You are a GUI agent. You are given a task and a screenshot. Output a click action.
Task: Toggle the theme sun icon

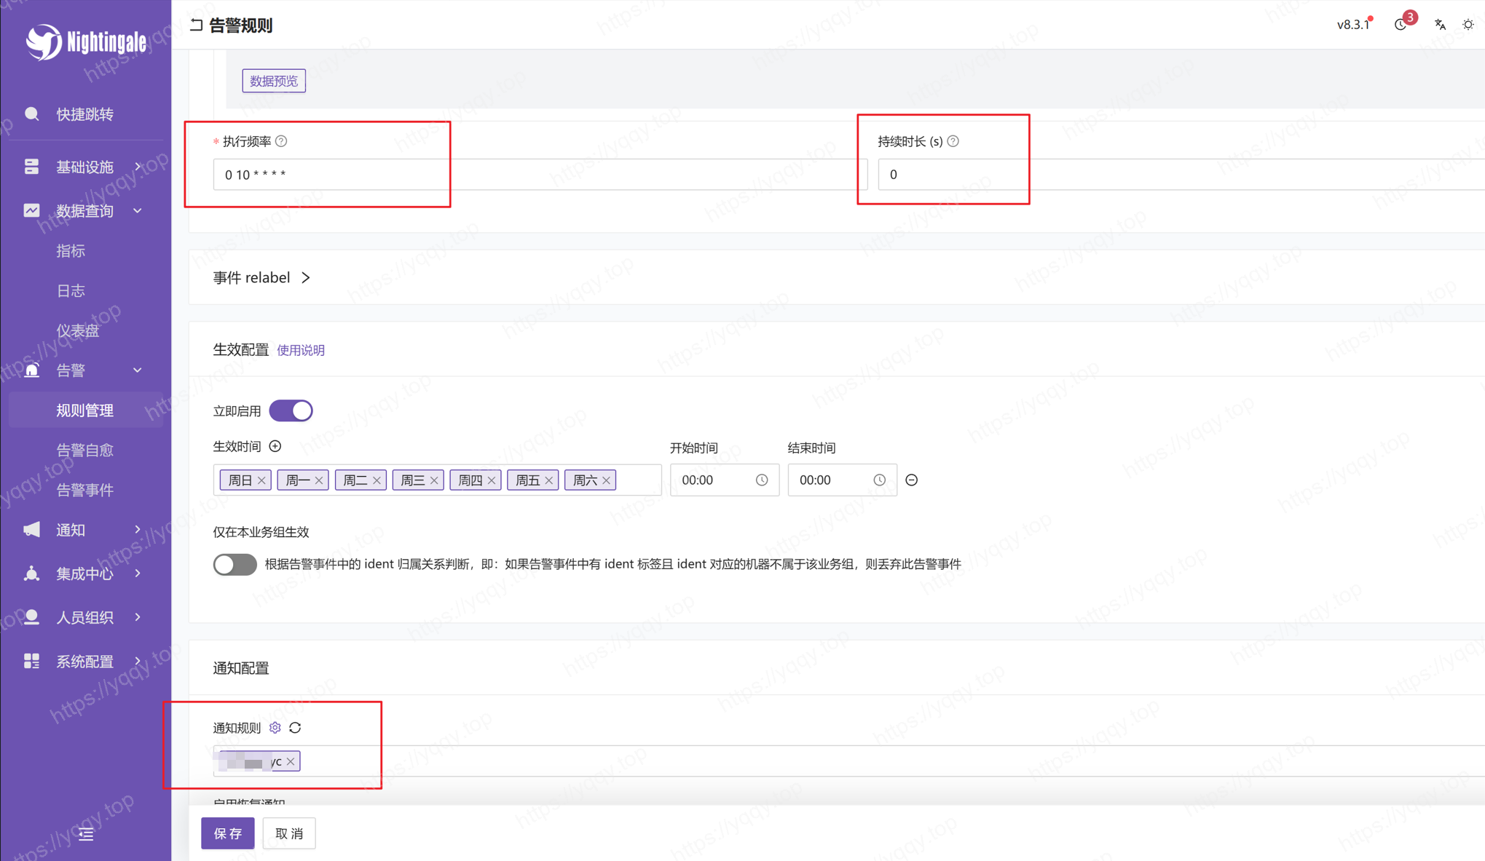[x=1468, y=24]
